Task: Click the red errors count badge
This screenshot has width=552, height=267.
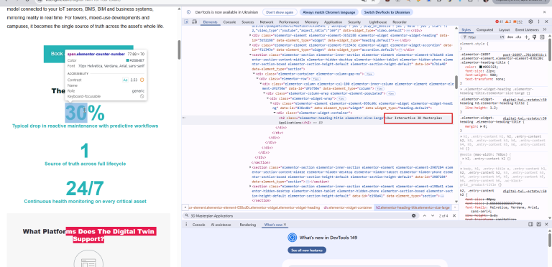Action: 500,22
